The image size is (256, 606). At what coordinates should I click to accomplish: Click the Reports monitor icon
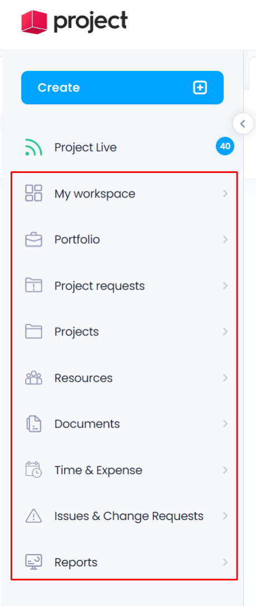coord(33,562)
